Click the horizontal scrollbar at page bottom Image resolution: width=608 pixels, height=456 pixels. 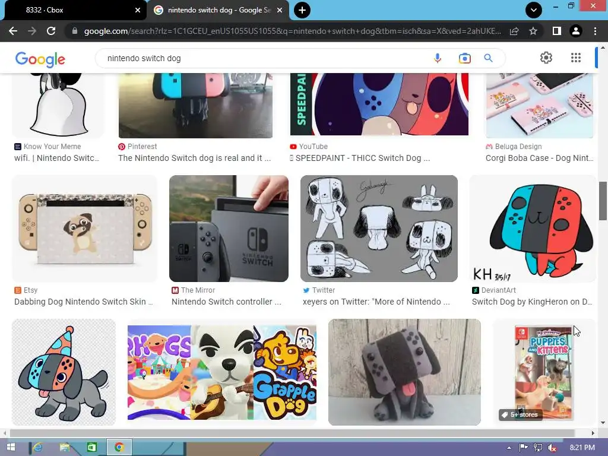pos(292,433)
